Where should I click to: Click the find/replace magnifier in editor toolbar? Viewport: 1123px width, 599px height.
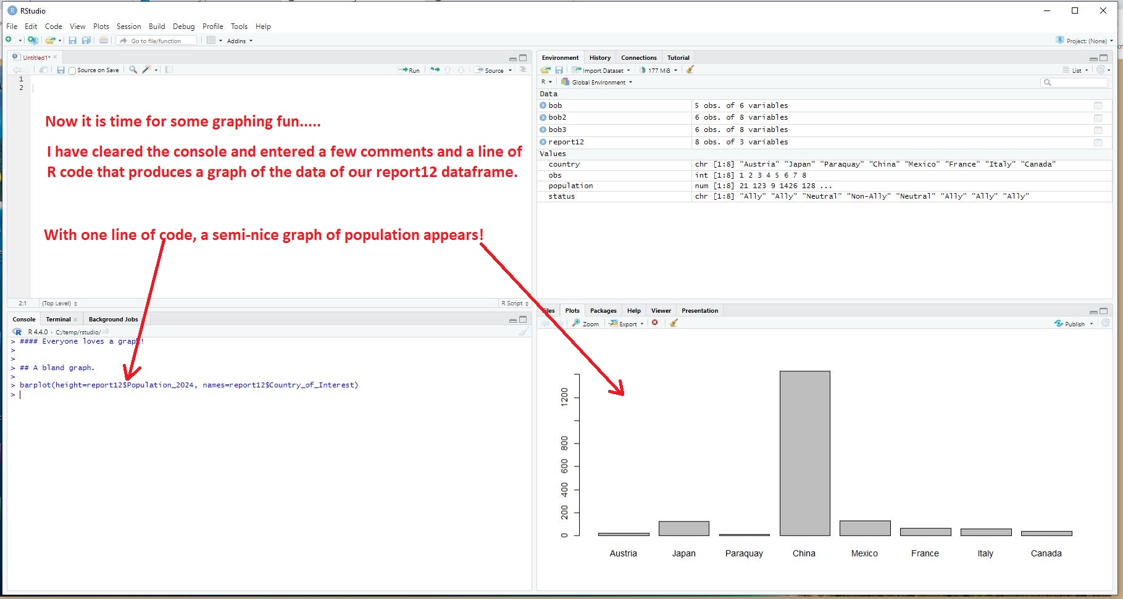[x=133, y=70]
